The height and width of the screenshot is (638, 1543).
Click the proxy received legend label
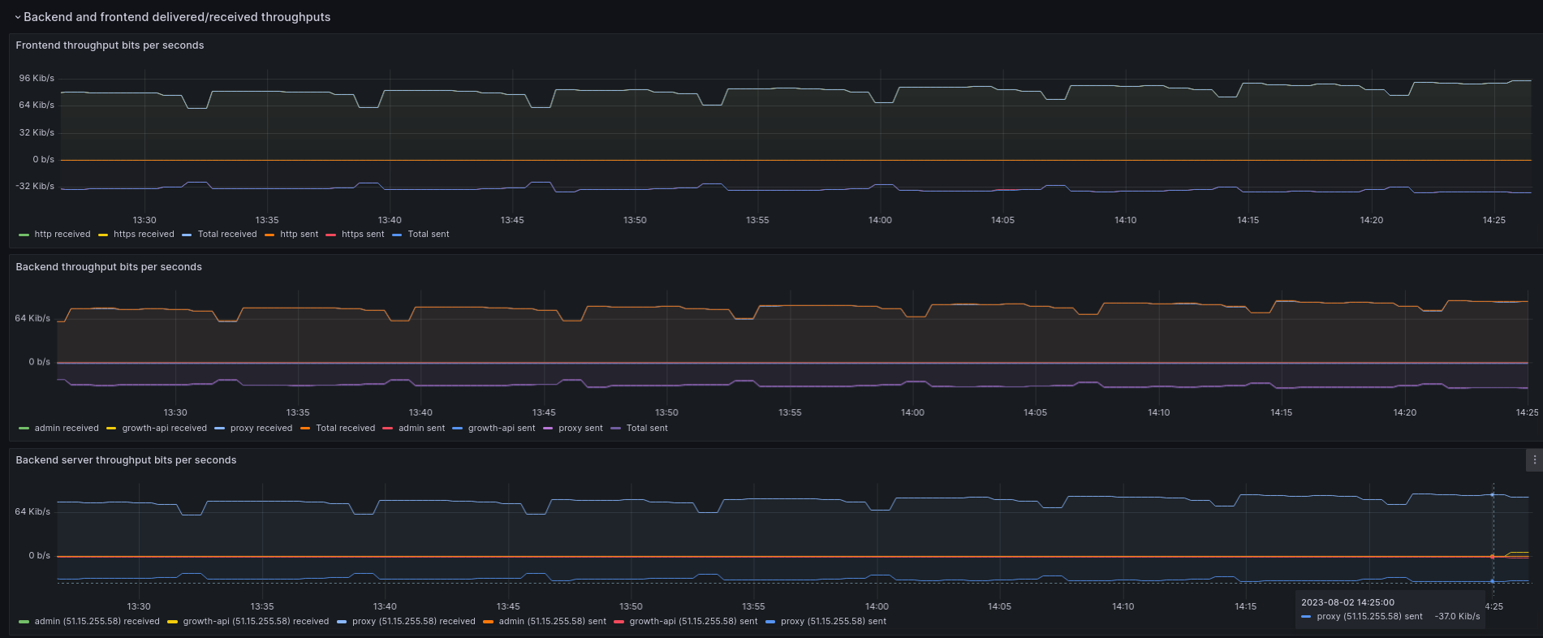click(x=261, y=429)
